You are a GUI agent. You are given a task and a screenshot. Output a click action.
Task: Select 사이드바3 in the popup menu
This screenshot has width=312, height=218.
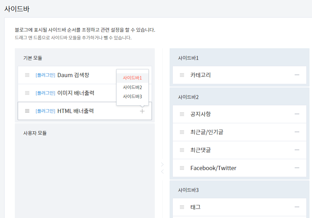(x=132, y=96)
